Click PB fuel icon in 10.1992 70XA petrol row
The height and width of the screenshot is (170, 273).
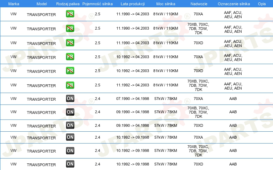point(70,57)
